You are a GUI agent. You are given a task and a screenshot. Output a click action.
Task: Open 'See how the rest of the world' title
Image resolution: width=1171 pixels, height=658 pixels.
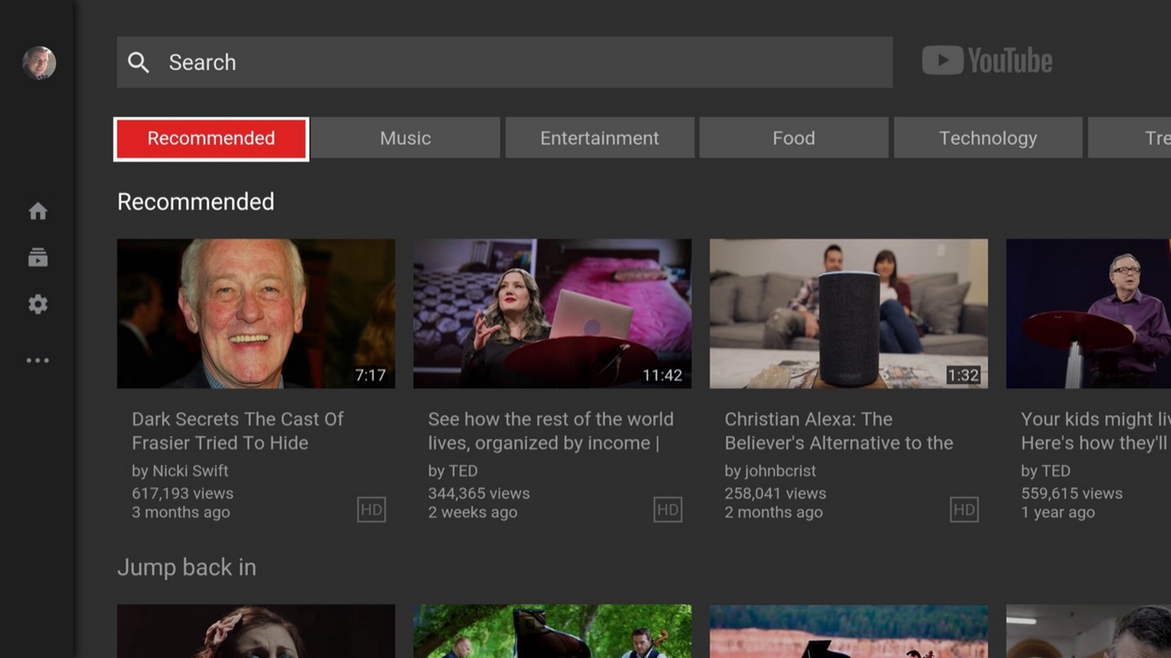tap(550, 431)
